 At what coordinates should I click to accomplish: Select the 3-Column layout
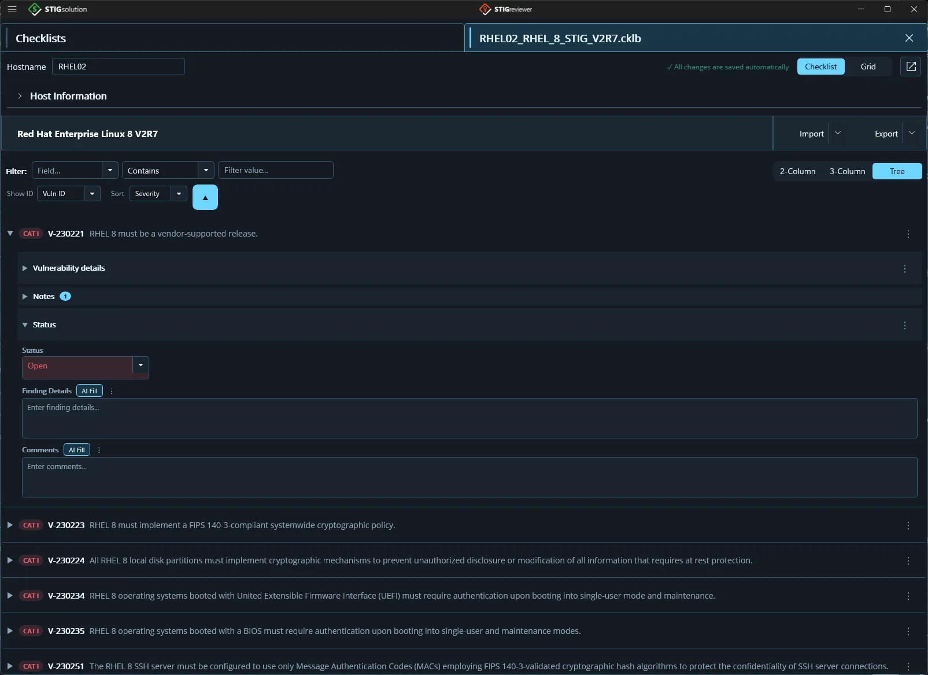(x=847, y=171)
